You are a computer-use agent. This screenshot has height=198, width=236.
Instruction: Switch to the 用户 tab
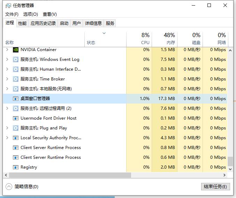point(76,23)
